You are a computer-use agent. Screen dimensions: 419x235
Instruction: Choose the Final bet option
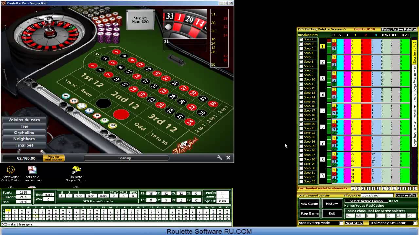click(24, 145)
